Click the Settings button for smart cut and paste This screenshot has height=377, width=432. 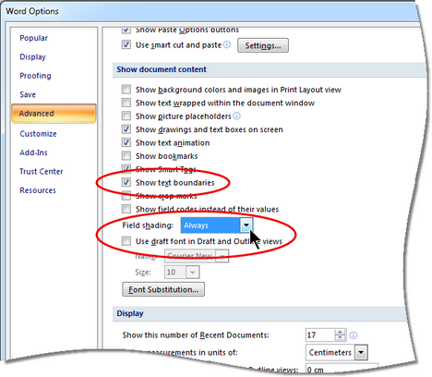tap(263, 45)
